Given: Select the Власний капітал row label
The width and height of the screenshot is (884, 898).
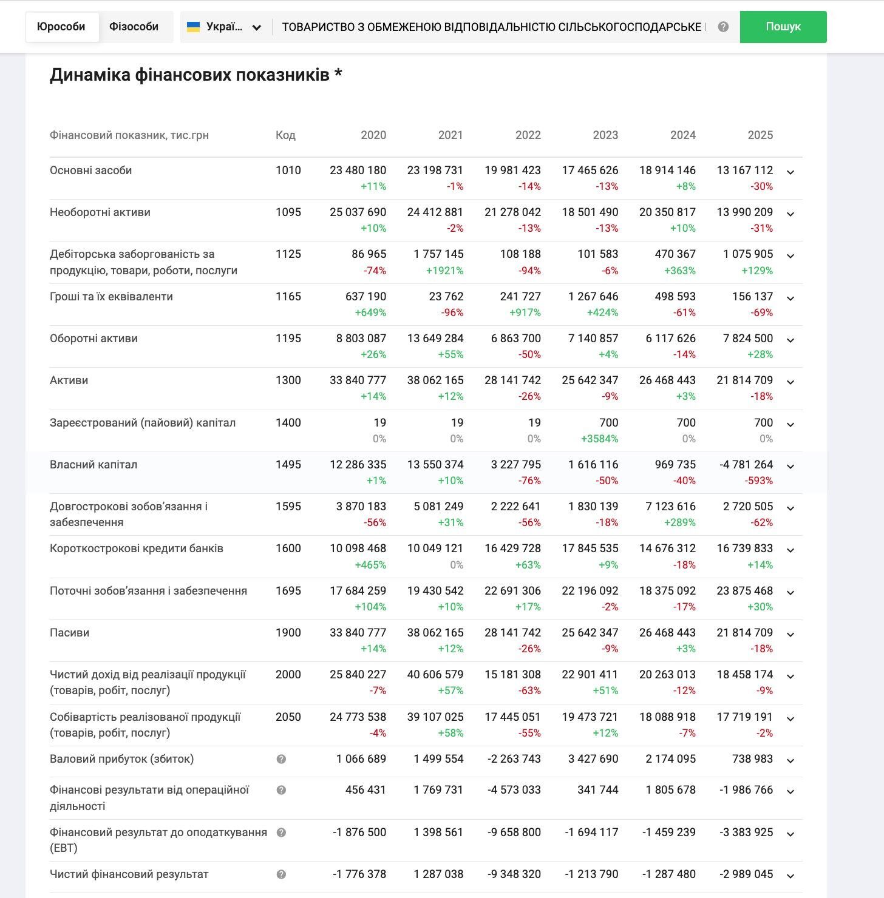Looking at the screenshot, I should click(x=93, y=465).
